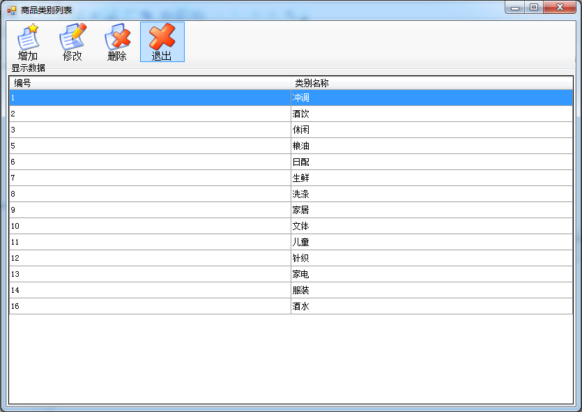This screenshot has height=412, width=582.
Task: Select the 酒饮 category cell
Action: click(x=431, y=114)
